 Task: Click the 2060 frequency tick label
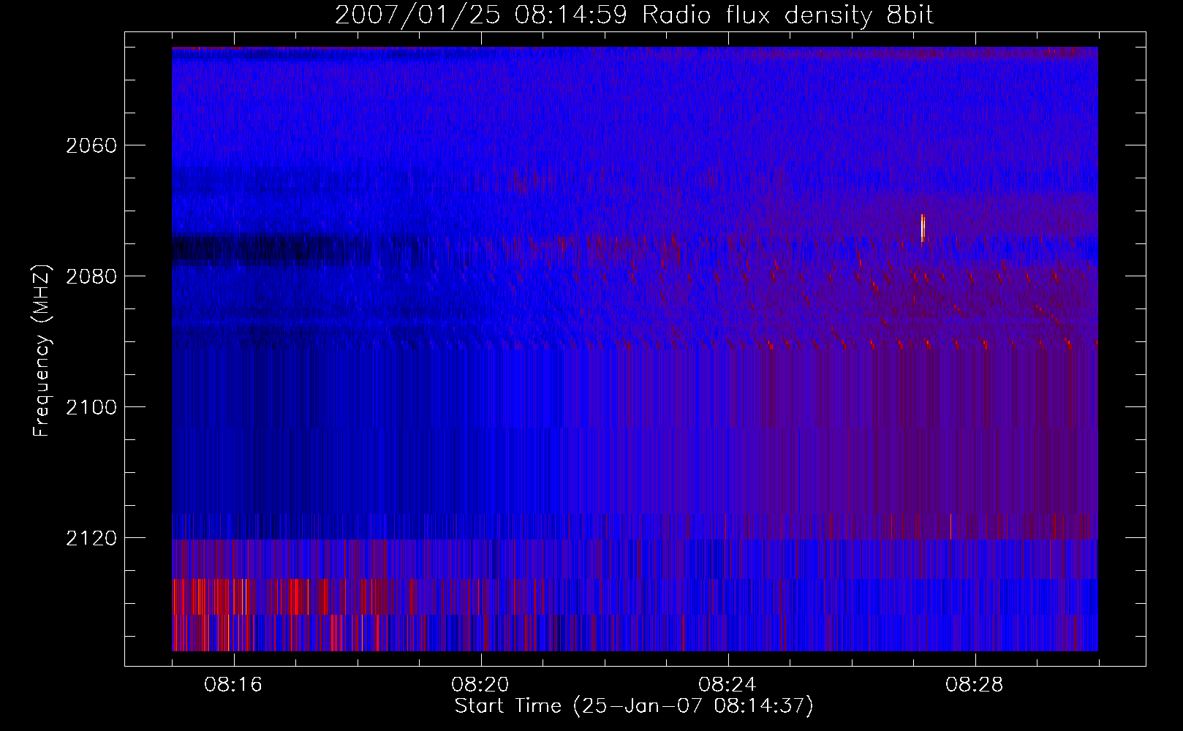point(91,145)
